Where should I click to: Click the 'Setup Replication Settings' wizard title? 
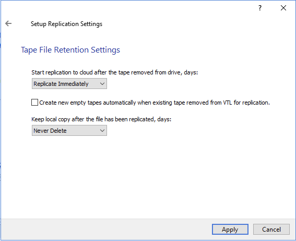pyautogui.click(x=66, y=24)
